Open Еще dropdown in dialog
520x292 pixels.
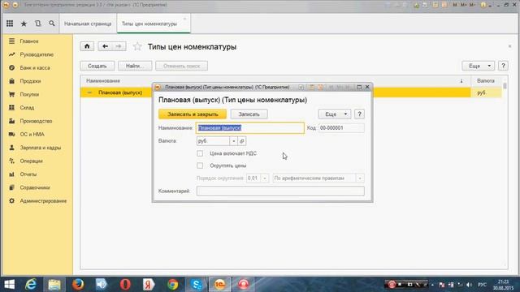click(x=334, y=114)
